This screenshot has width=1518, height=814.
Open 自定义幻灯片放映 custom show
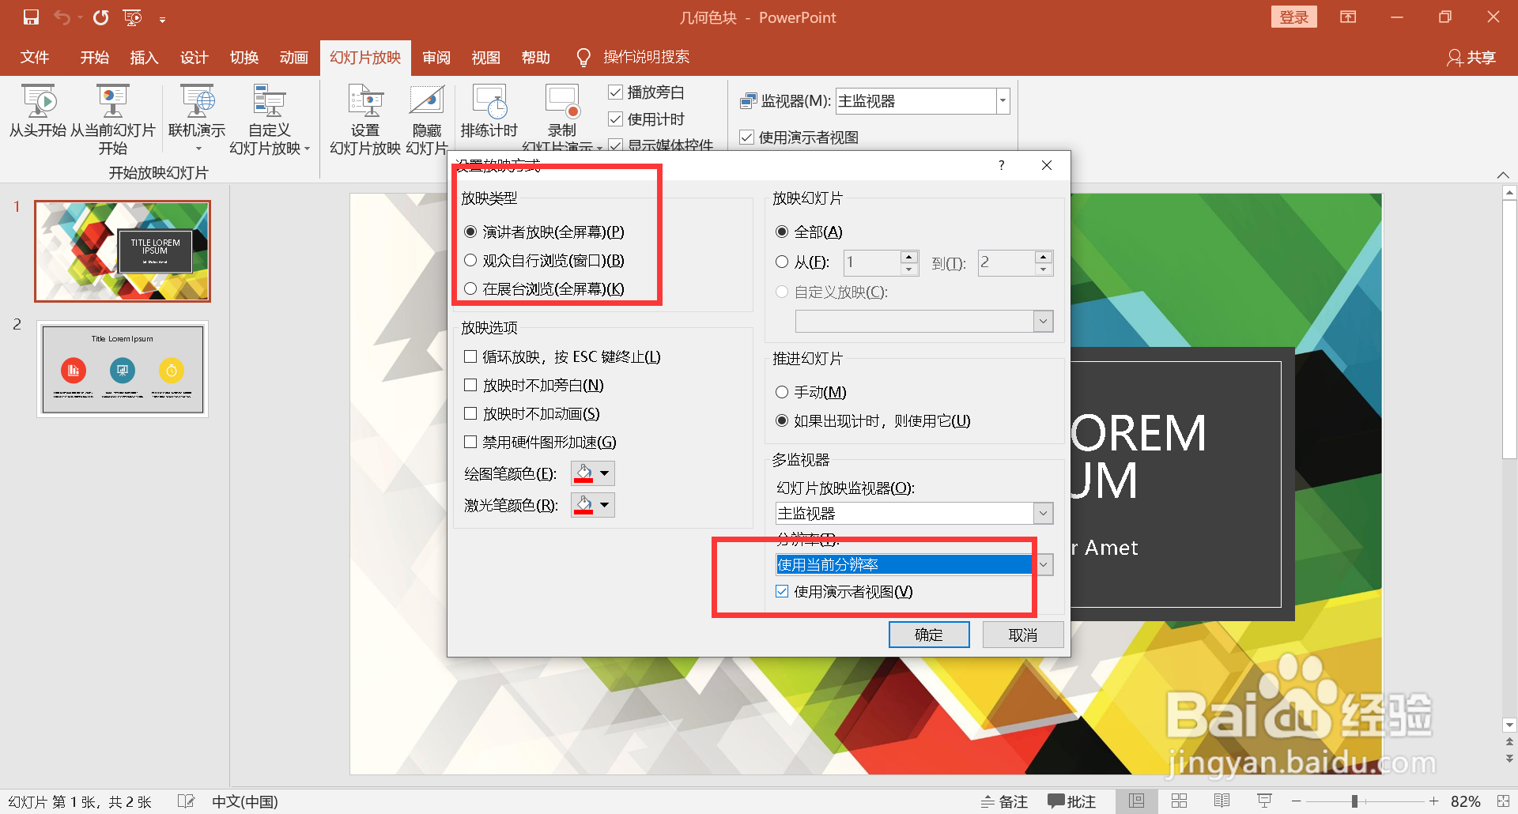pyautogui.click(x=270, y=119)
